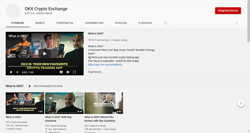
Task: Open the video player settings gear
Action: [x=68, y=72]
